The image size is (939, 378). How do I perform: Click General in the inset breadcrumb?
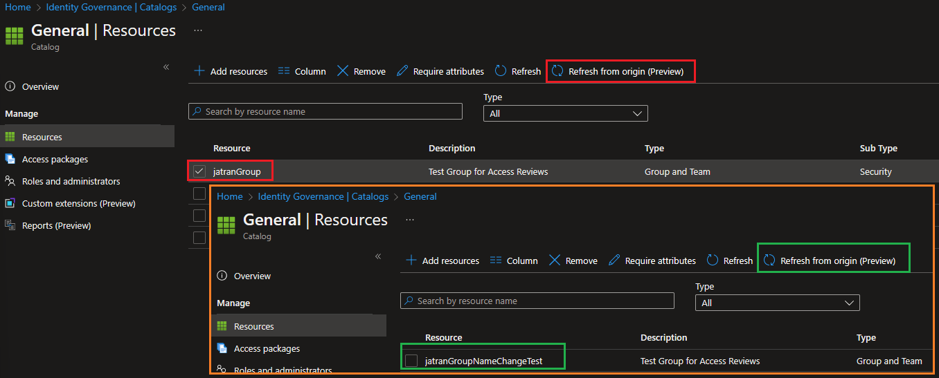click(420, 196)
